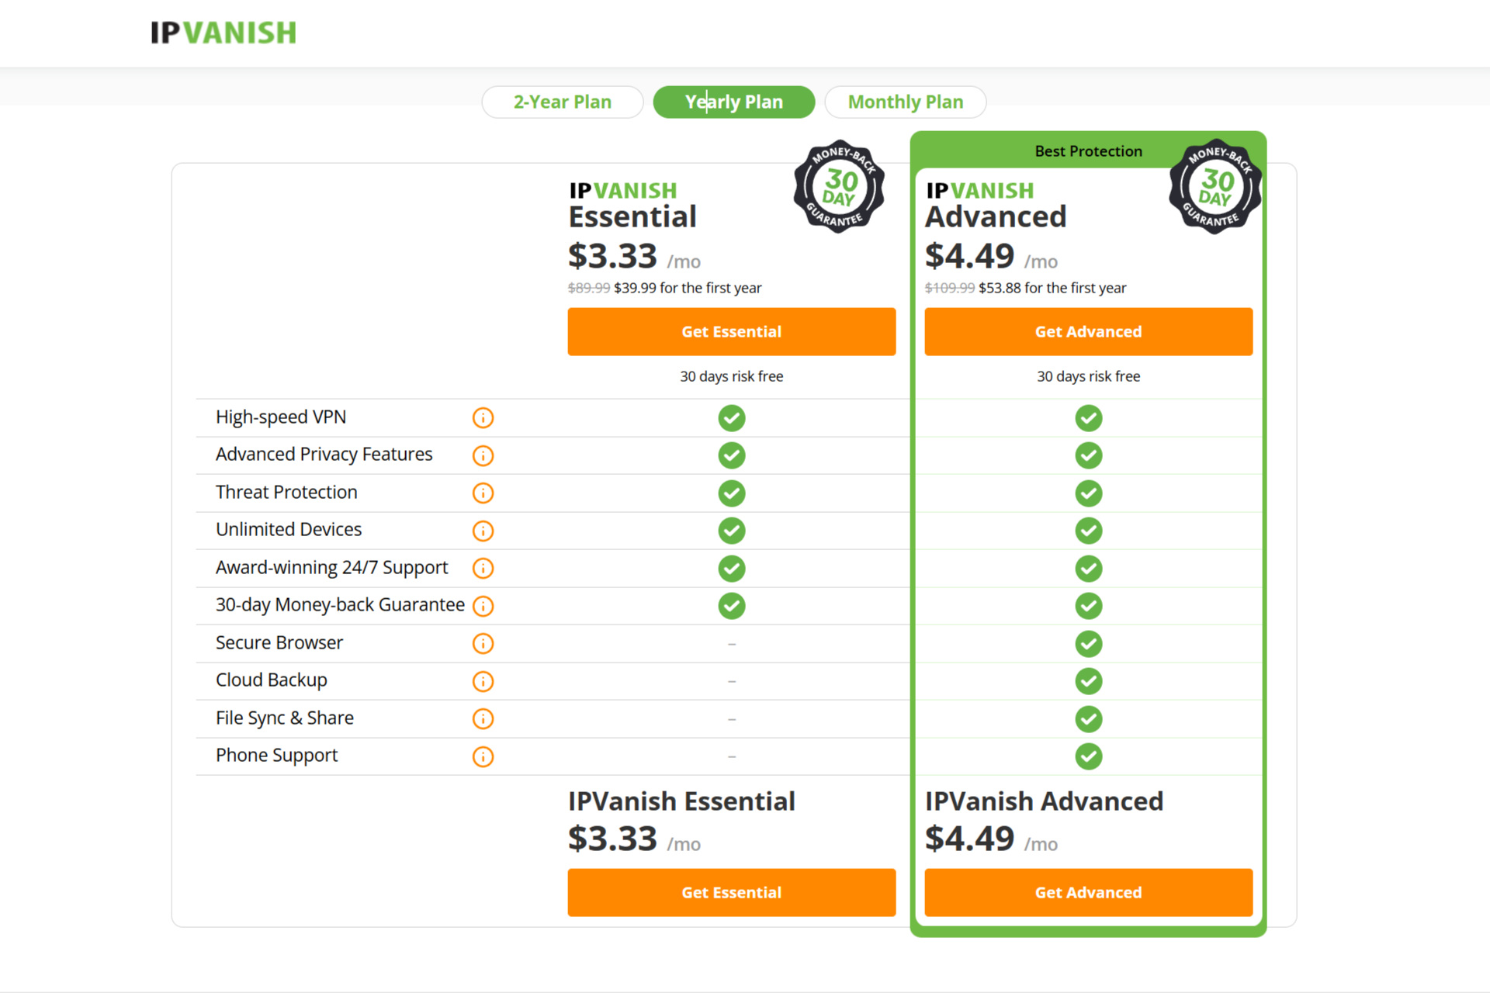Select the Yearly Plan tab
Viewport: 1490px width, 993px height.
732,102
